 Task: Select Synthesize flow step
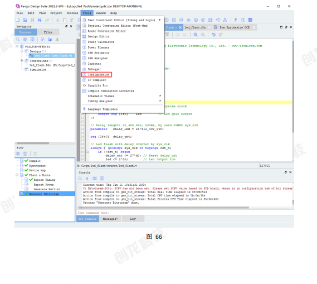(x=37, y=166)
